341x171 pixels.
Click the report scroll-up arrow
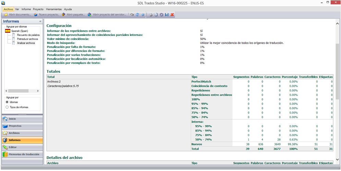[x=337, y=23]
